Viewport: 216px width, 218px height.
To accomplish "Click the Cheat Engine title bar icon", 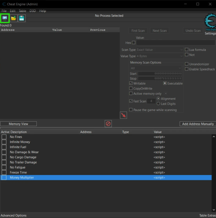I will 4,4.
